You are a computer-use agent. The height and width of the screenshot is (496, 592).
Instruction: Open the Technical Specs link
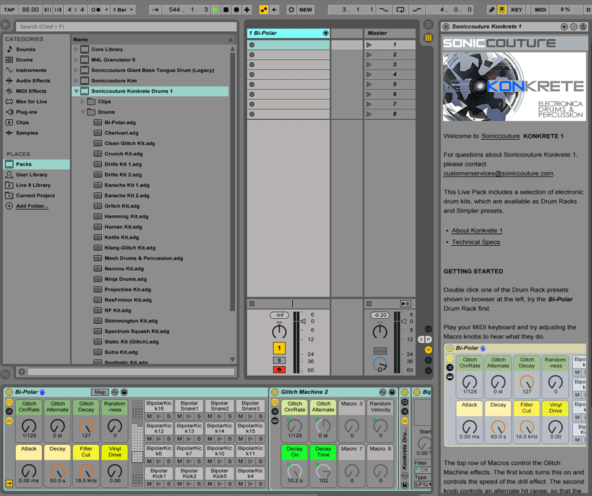[x=476, y=242]
